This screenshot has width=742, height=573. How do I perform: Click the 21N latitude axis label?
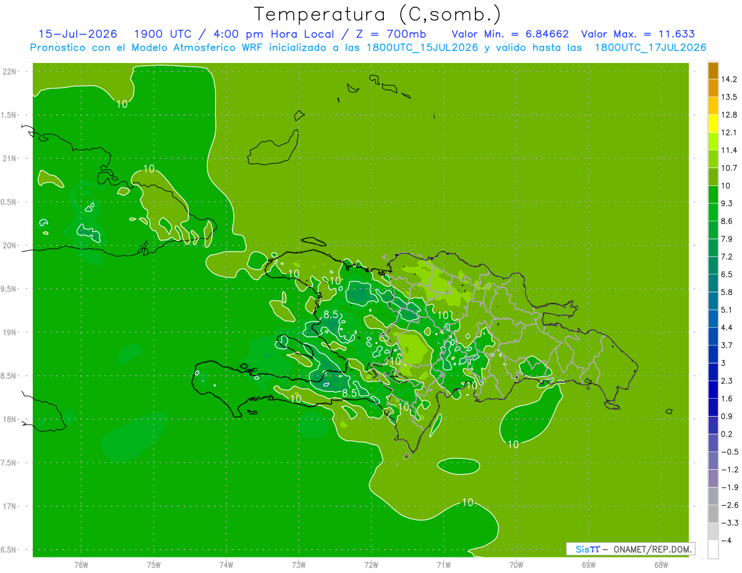(10, 159)
